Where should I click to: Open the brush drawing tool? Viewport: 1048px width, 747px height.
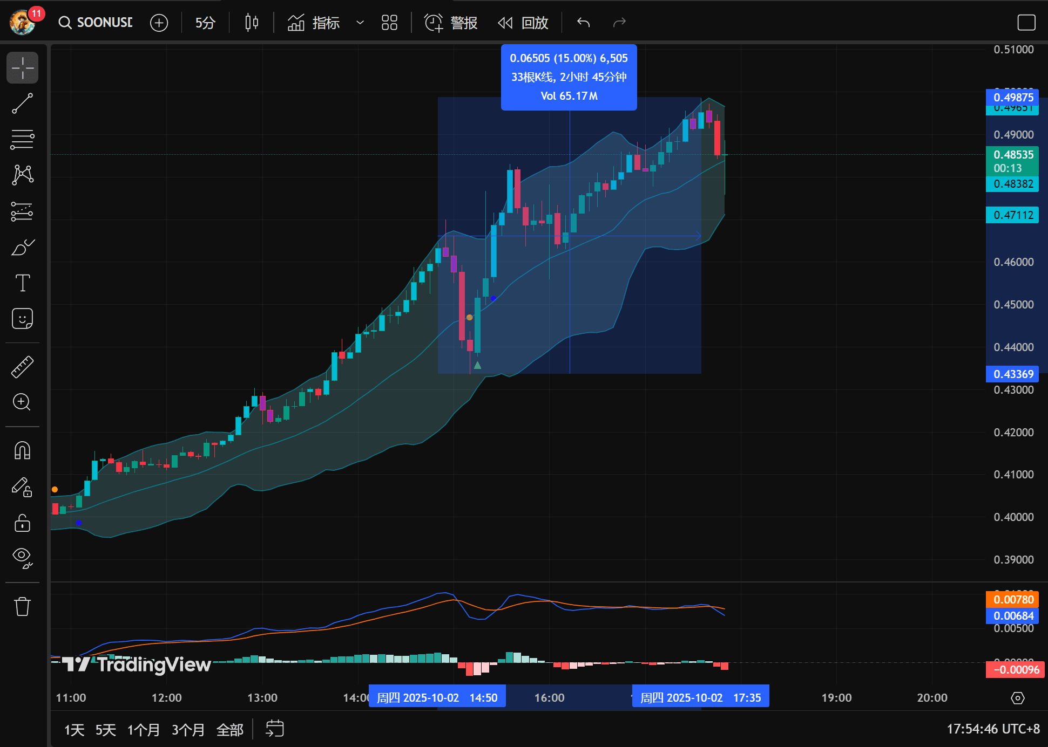click(22, 248)
